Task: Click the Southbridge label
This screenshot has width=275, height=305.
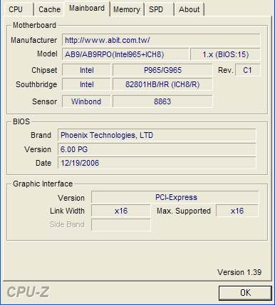Action: 36,84
